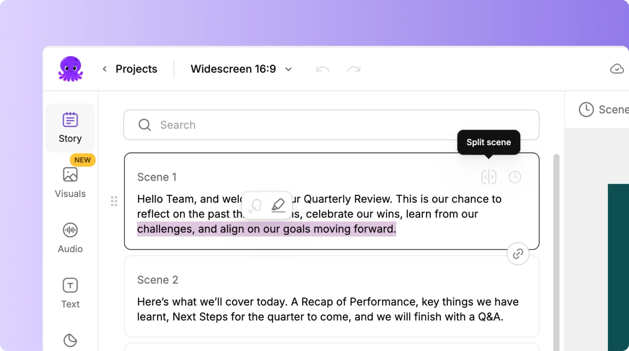Click the Split scene icon
The width and height of the screenshot is (629, 351).
[489, 177]
